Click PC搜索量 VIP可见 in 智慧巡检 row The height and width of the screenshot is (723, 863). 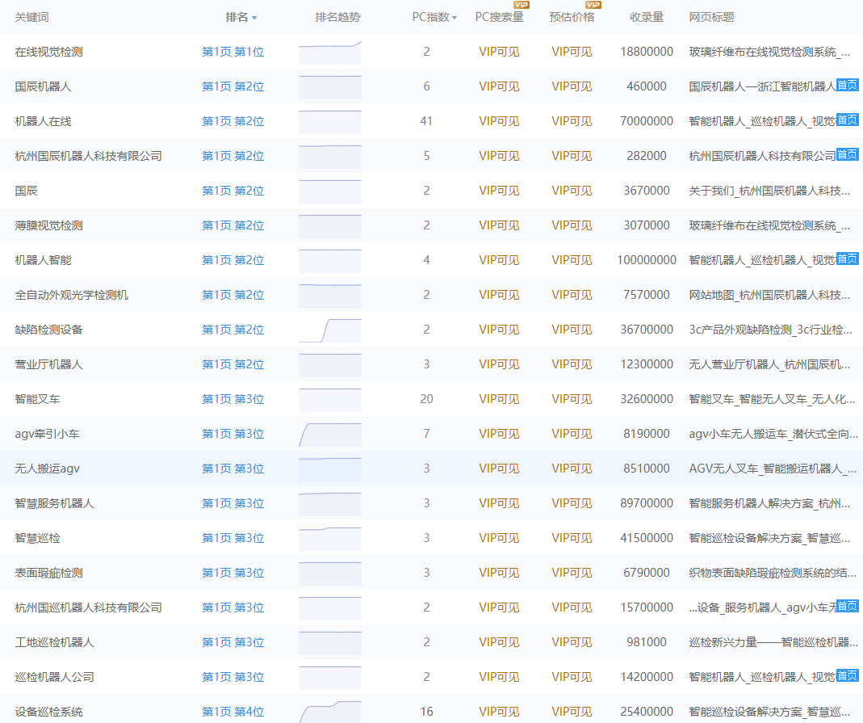(x=499, y=538)
